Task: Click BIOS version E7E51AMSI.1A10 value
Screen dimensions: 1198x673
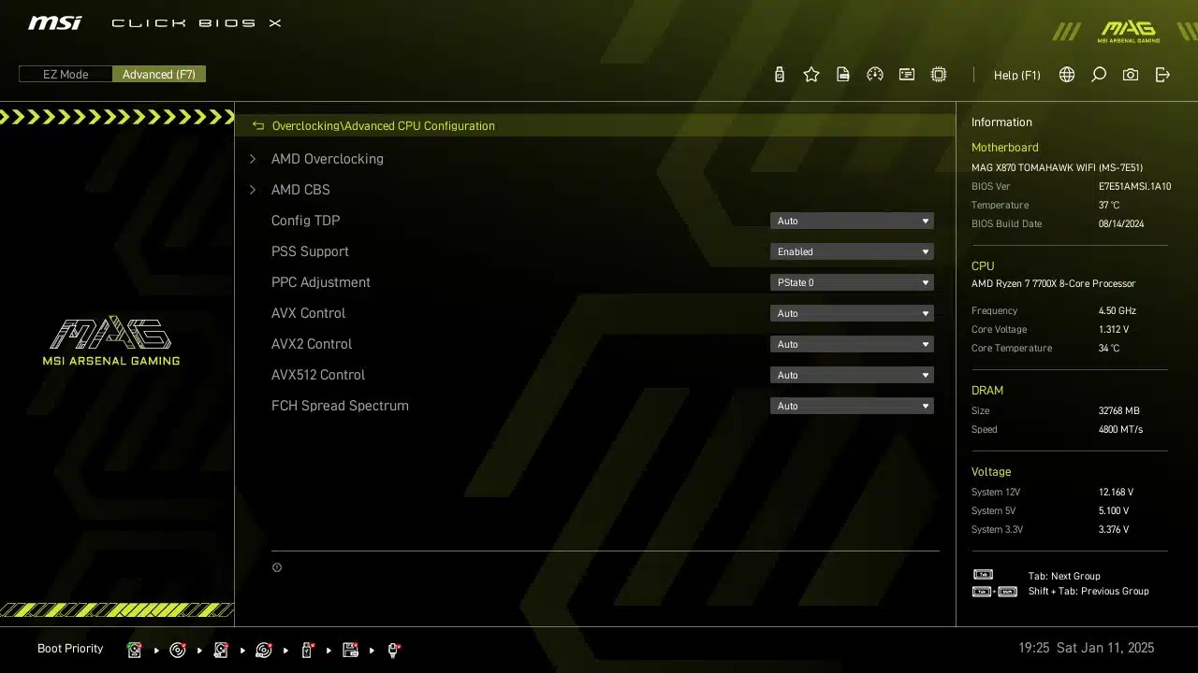Action: pos(1134,187)
